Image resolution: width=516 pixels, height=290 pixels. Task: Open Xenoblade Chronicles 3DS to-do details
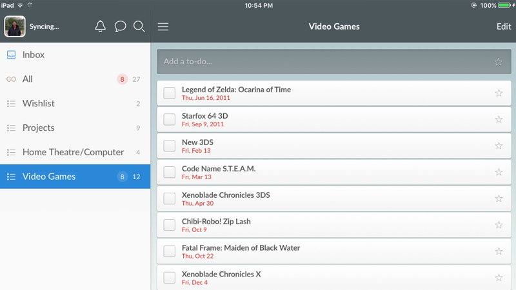pos(334,198)
